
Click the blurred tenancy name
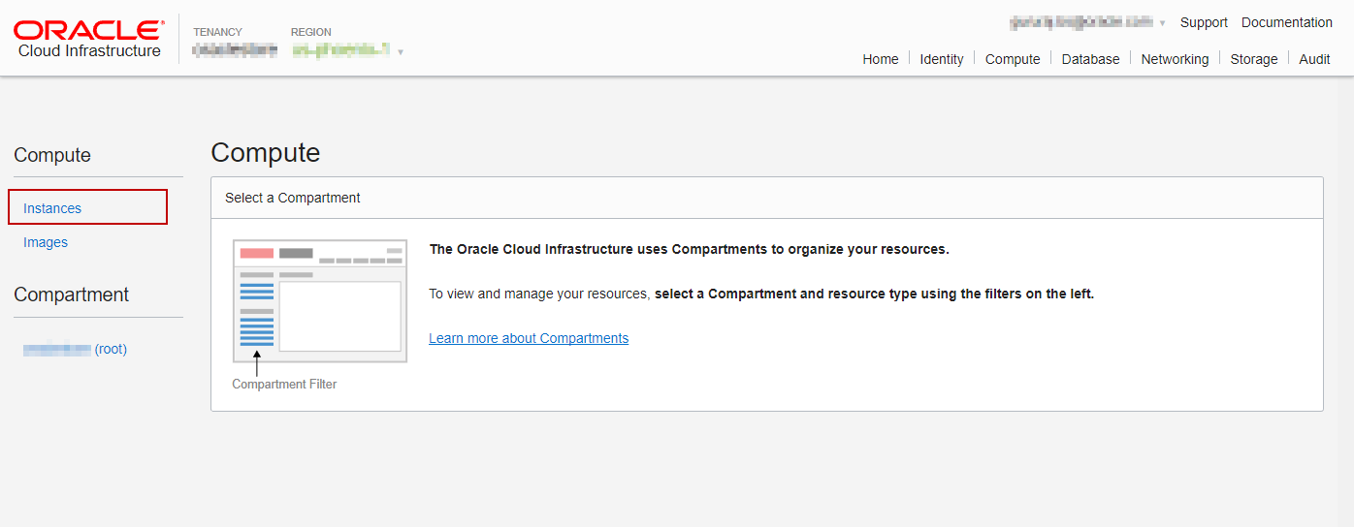[235, 50]
